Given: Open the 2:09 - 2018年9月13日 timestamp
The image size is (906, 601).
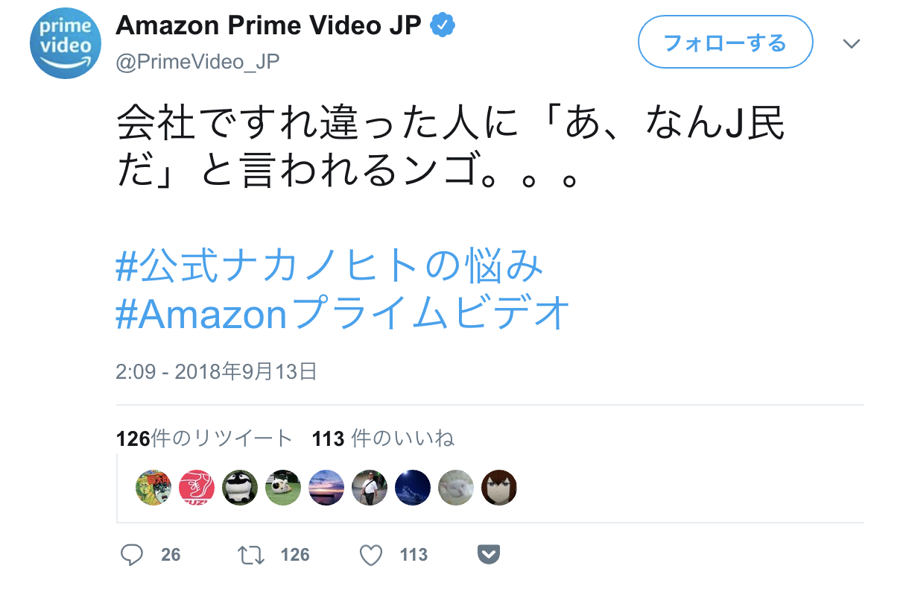Looking at the screenshot, I should click(217, 371).
